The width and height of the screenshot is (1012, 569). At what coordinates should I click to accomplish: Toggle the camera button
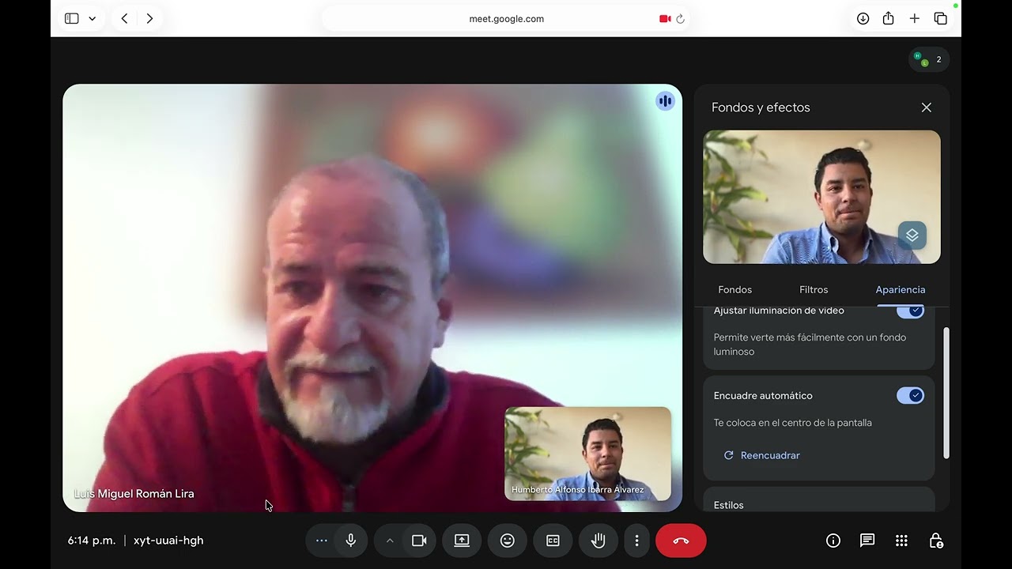click(419, 541)
